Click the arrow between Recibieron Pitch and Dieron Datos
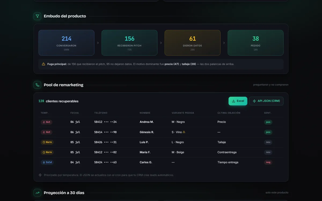This screenshot has height=201, width=322. coord(161,43)
